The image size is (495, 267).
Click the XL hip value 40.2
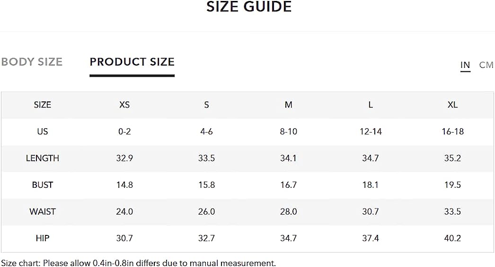[x=452, y=238]
